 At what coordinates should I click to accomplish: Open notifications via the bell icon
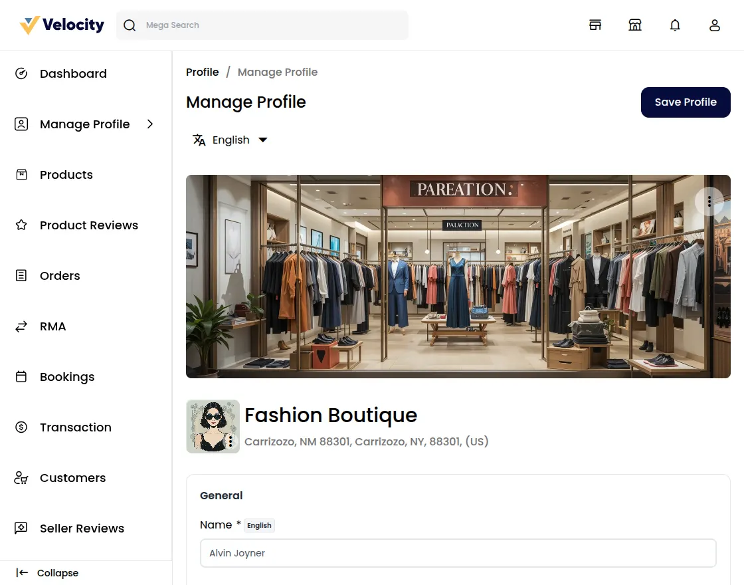675,25
